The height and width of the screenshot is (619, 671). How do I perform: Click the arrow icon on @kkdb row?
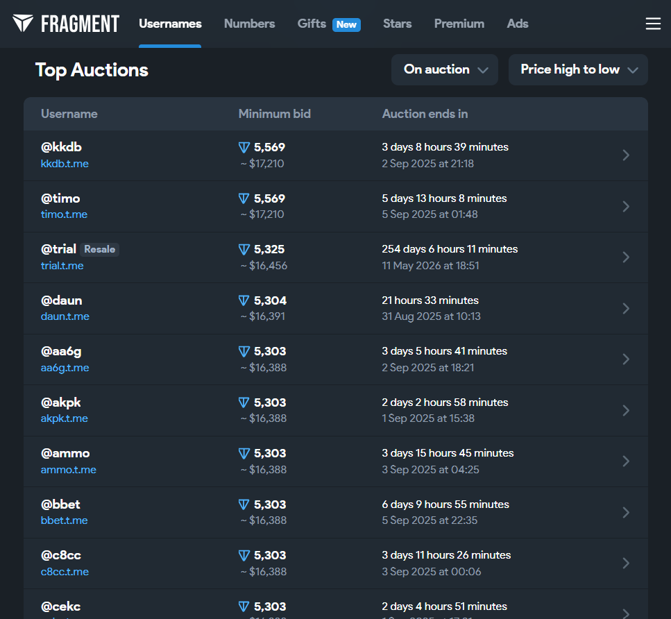click(x=625, y=155)
